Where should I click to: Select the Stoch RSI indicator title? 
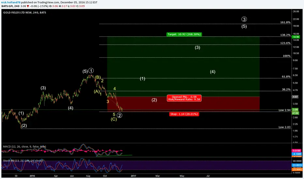[x=23, y=161]
